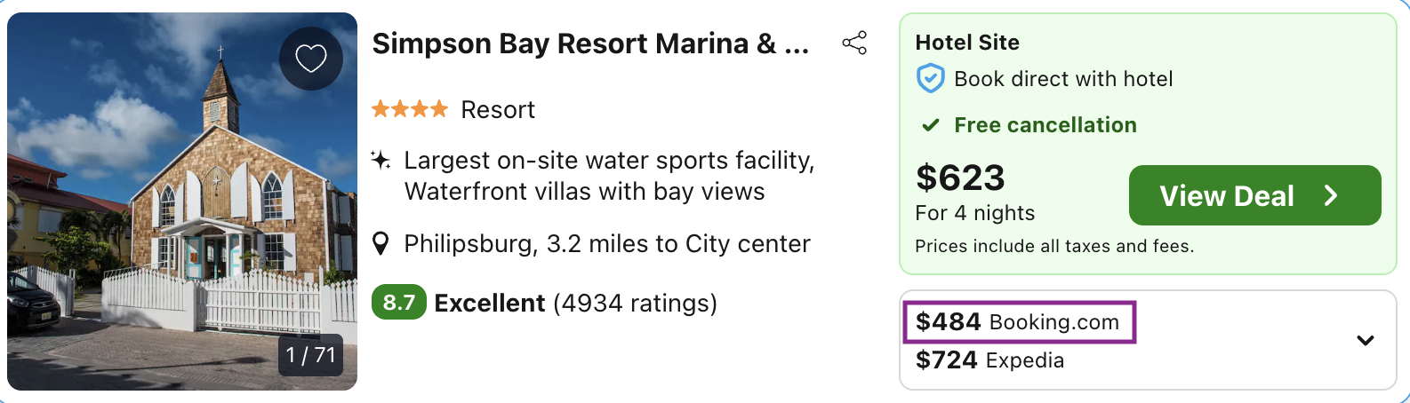Image resolution: width=1410 pixels, height=403 pixels.
Task: Click the share icon beside hotel name
Action: pos(854,43)
